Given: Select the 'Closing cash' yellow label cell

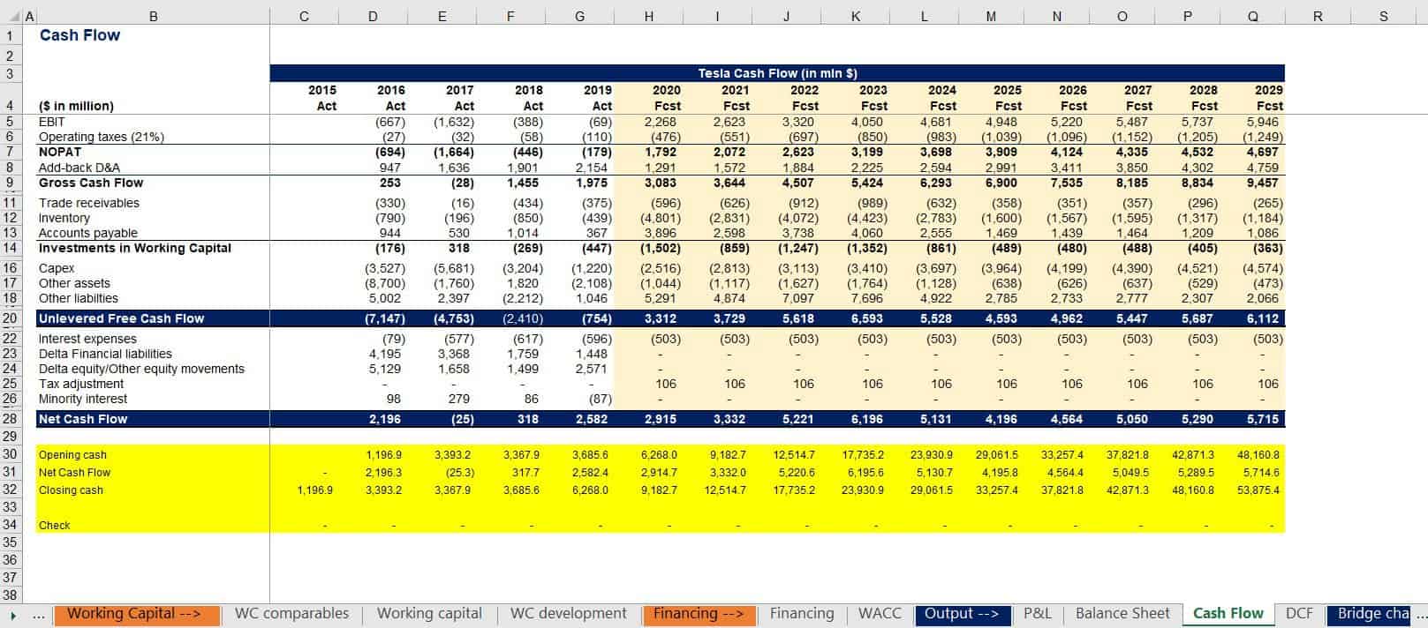Looking at the screenshot, I should coord(71,490).
